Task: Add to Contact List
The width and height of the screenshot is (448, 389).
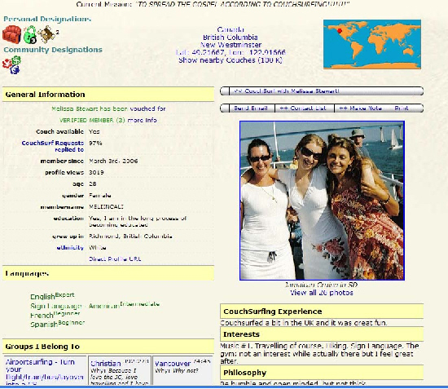Action: [x=303, y=108]
